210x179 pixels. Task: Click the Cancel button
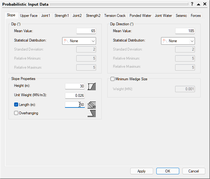point(193,171)
